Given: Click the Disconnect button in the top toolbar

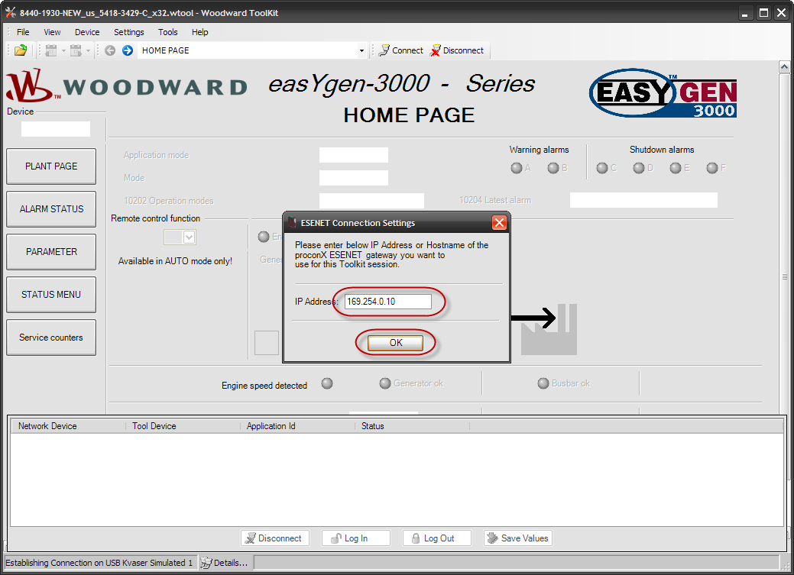Looking at the screenshot, I should [x=457, y=50].
